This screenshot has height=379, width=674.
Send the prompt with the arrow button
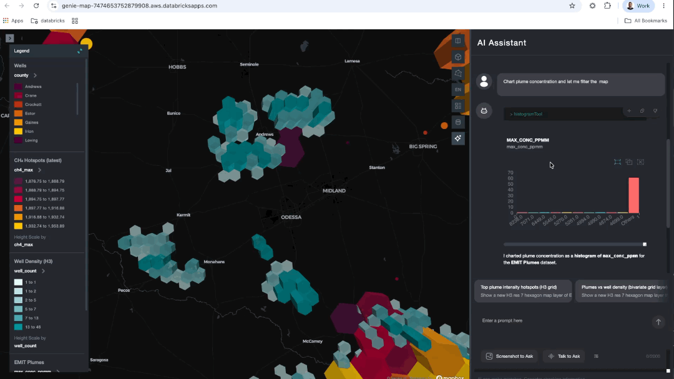[658, 322]
